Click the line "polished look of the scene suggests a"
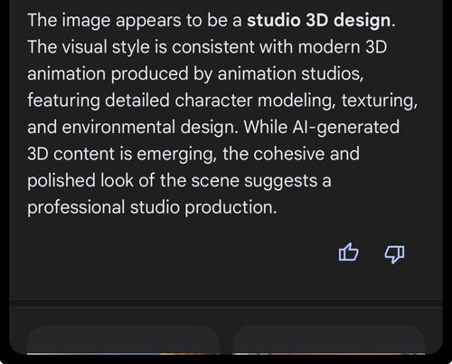The height and width of the screenshot is (364, 452). [x=179, y=181]
